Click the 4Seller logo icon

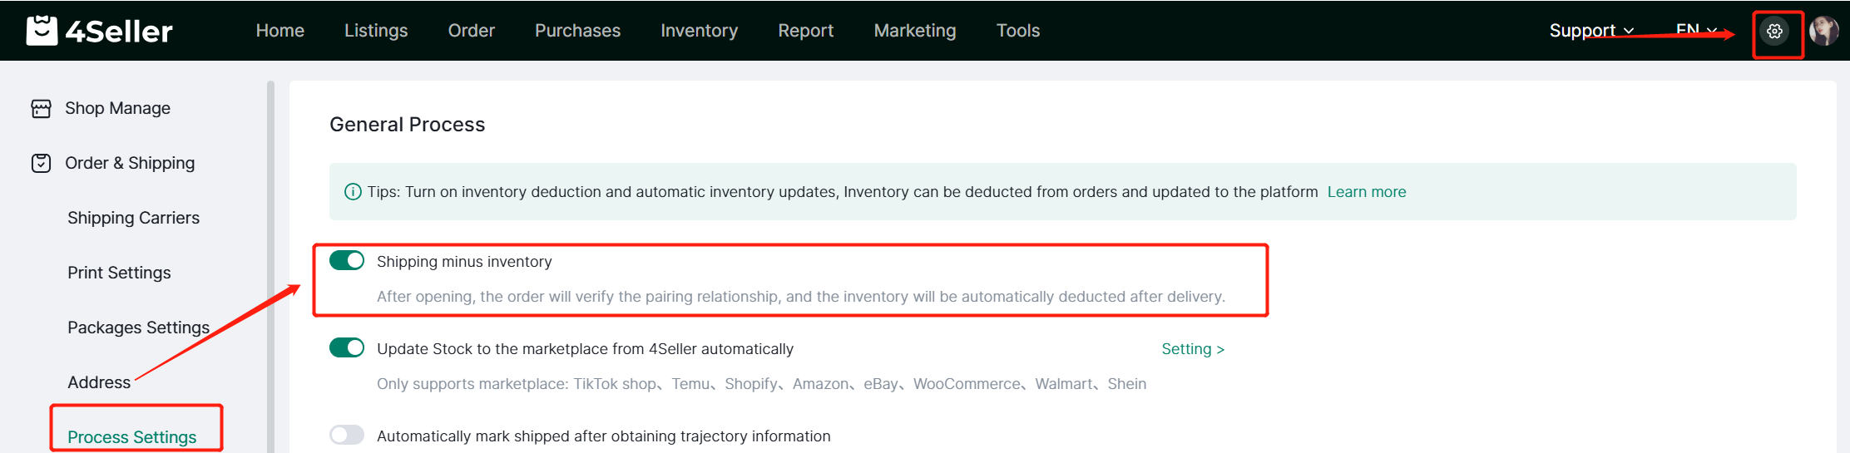tap(42, 31)
